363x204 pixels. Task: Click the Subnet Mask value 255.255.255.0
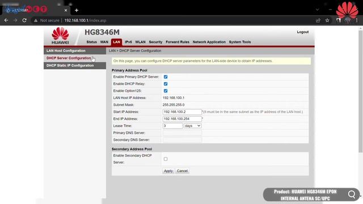click(x=174, y=105)
